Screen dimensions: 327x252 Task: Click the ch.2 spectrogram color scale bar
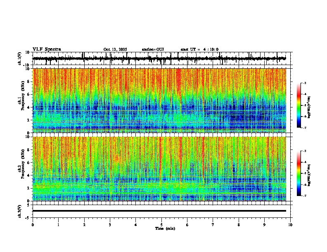[x=299, y=173]
